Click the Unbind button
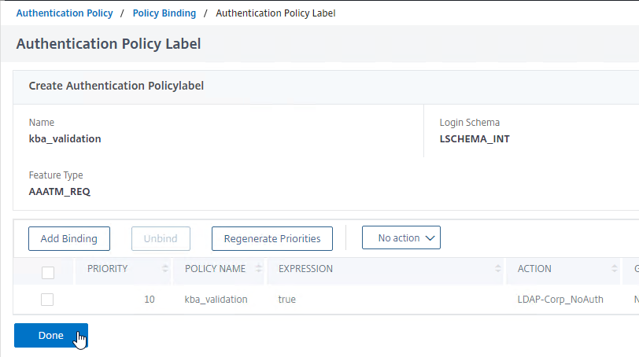The height and width of the screenshot is (357, 639). (x=161, y=238)
